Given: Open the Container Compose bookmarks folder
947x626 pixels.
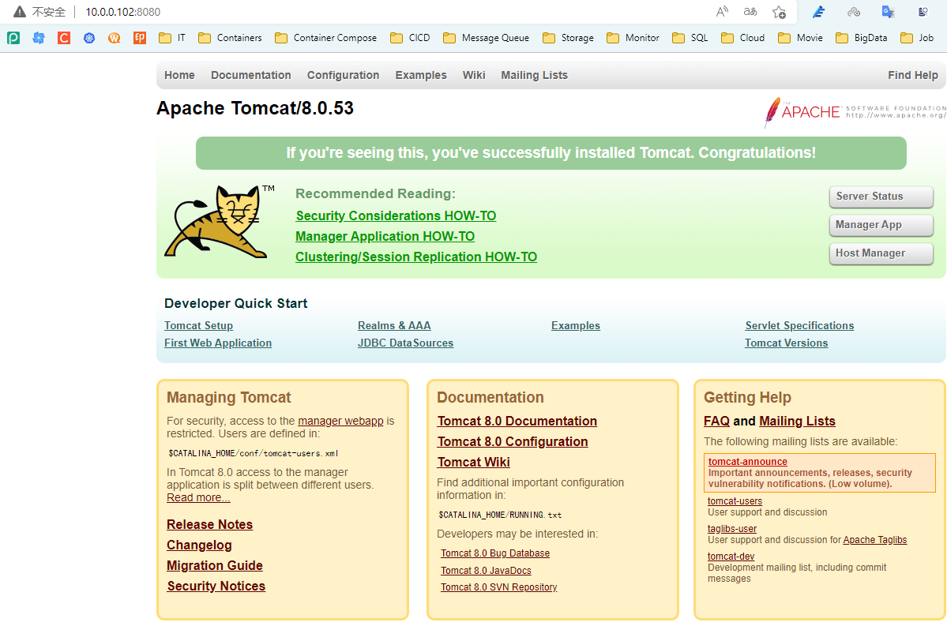Looking at the screenshot, I should (325, 38).
